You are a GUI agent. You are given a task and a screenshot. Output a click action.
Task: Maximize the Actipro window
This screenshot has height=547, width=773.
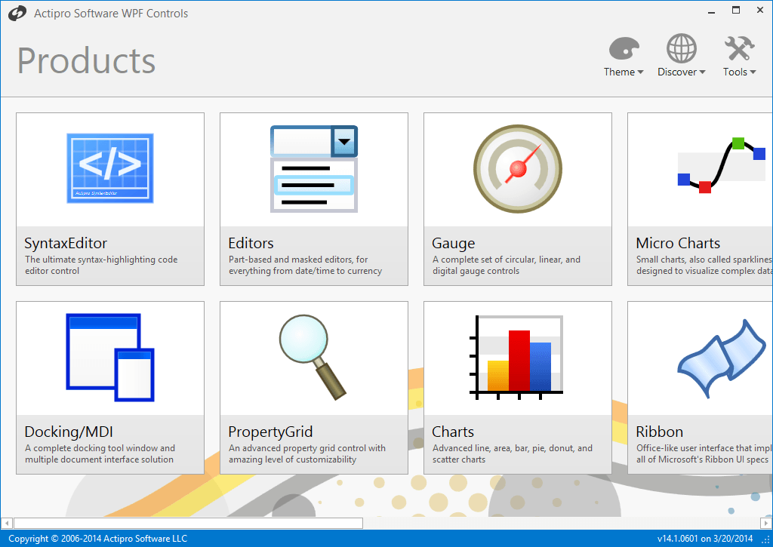click(x=736, y=11)
